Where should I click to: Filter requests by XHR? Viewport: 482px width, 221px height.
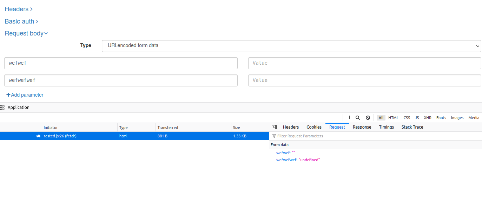pyautogui.click(x=428, y=118)
